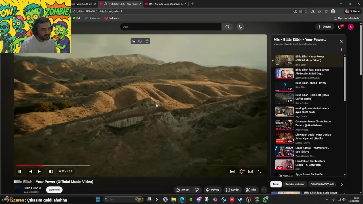Viewport: 363px width, 204px height.
Task: Open the html...css bookmark
Action: tap(92, 18)
